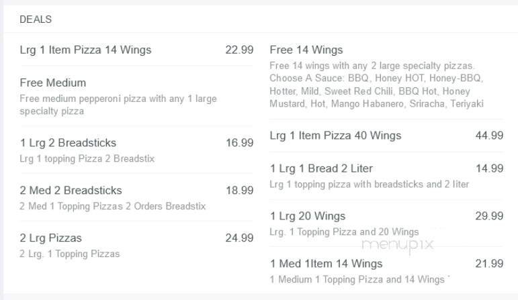Select the 2 Lrg Pizzas deal

click(51, 238)
